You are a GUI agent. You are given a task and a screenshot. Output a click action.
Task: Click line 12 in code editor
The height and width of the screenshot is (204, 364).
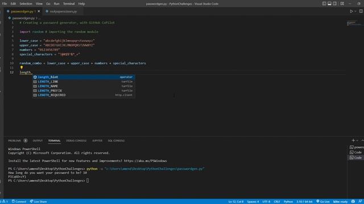pos(182,73)
